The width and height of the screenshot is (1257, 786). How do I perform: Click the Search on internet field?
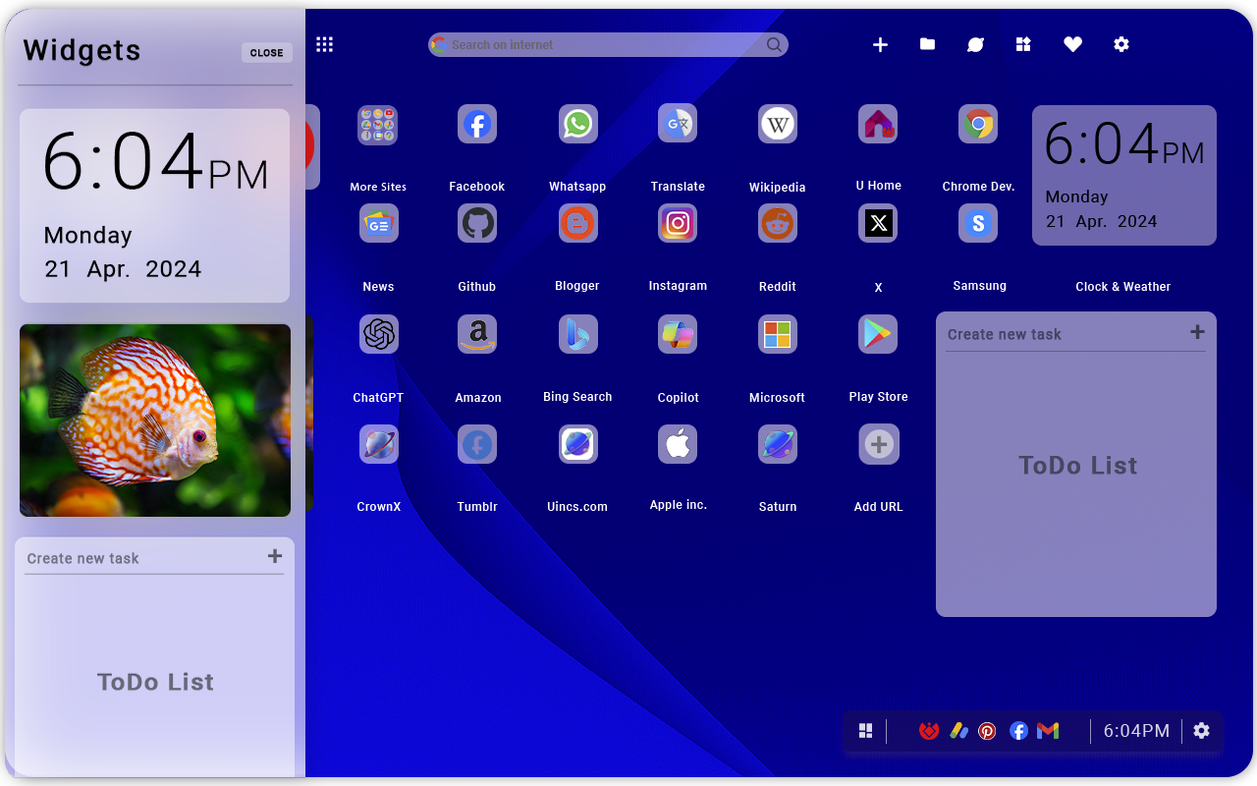pos(607,44)
